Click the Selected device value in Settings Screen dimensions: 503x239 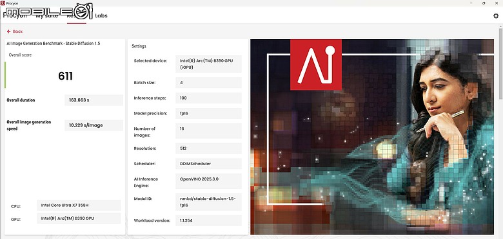click(x=208, y=64)
